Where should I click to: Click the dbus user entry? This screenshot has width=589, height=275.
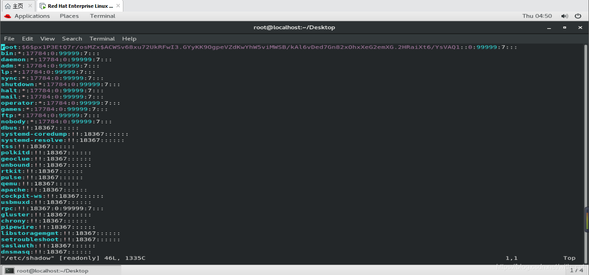[x=40, y=128]
